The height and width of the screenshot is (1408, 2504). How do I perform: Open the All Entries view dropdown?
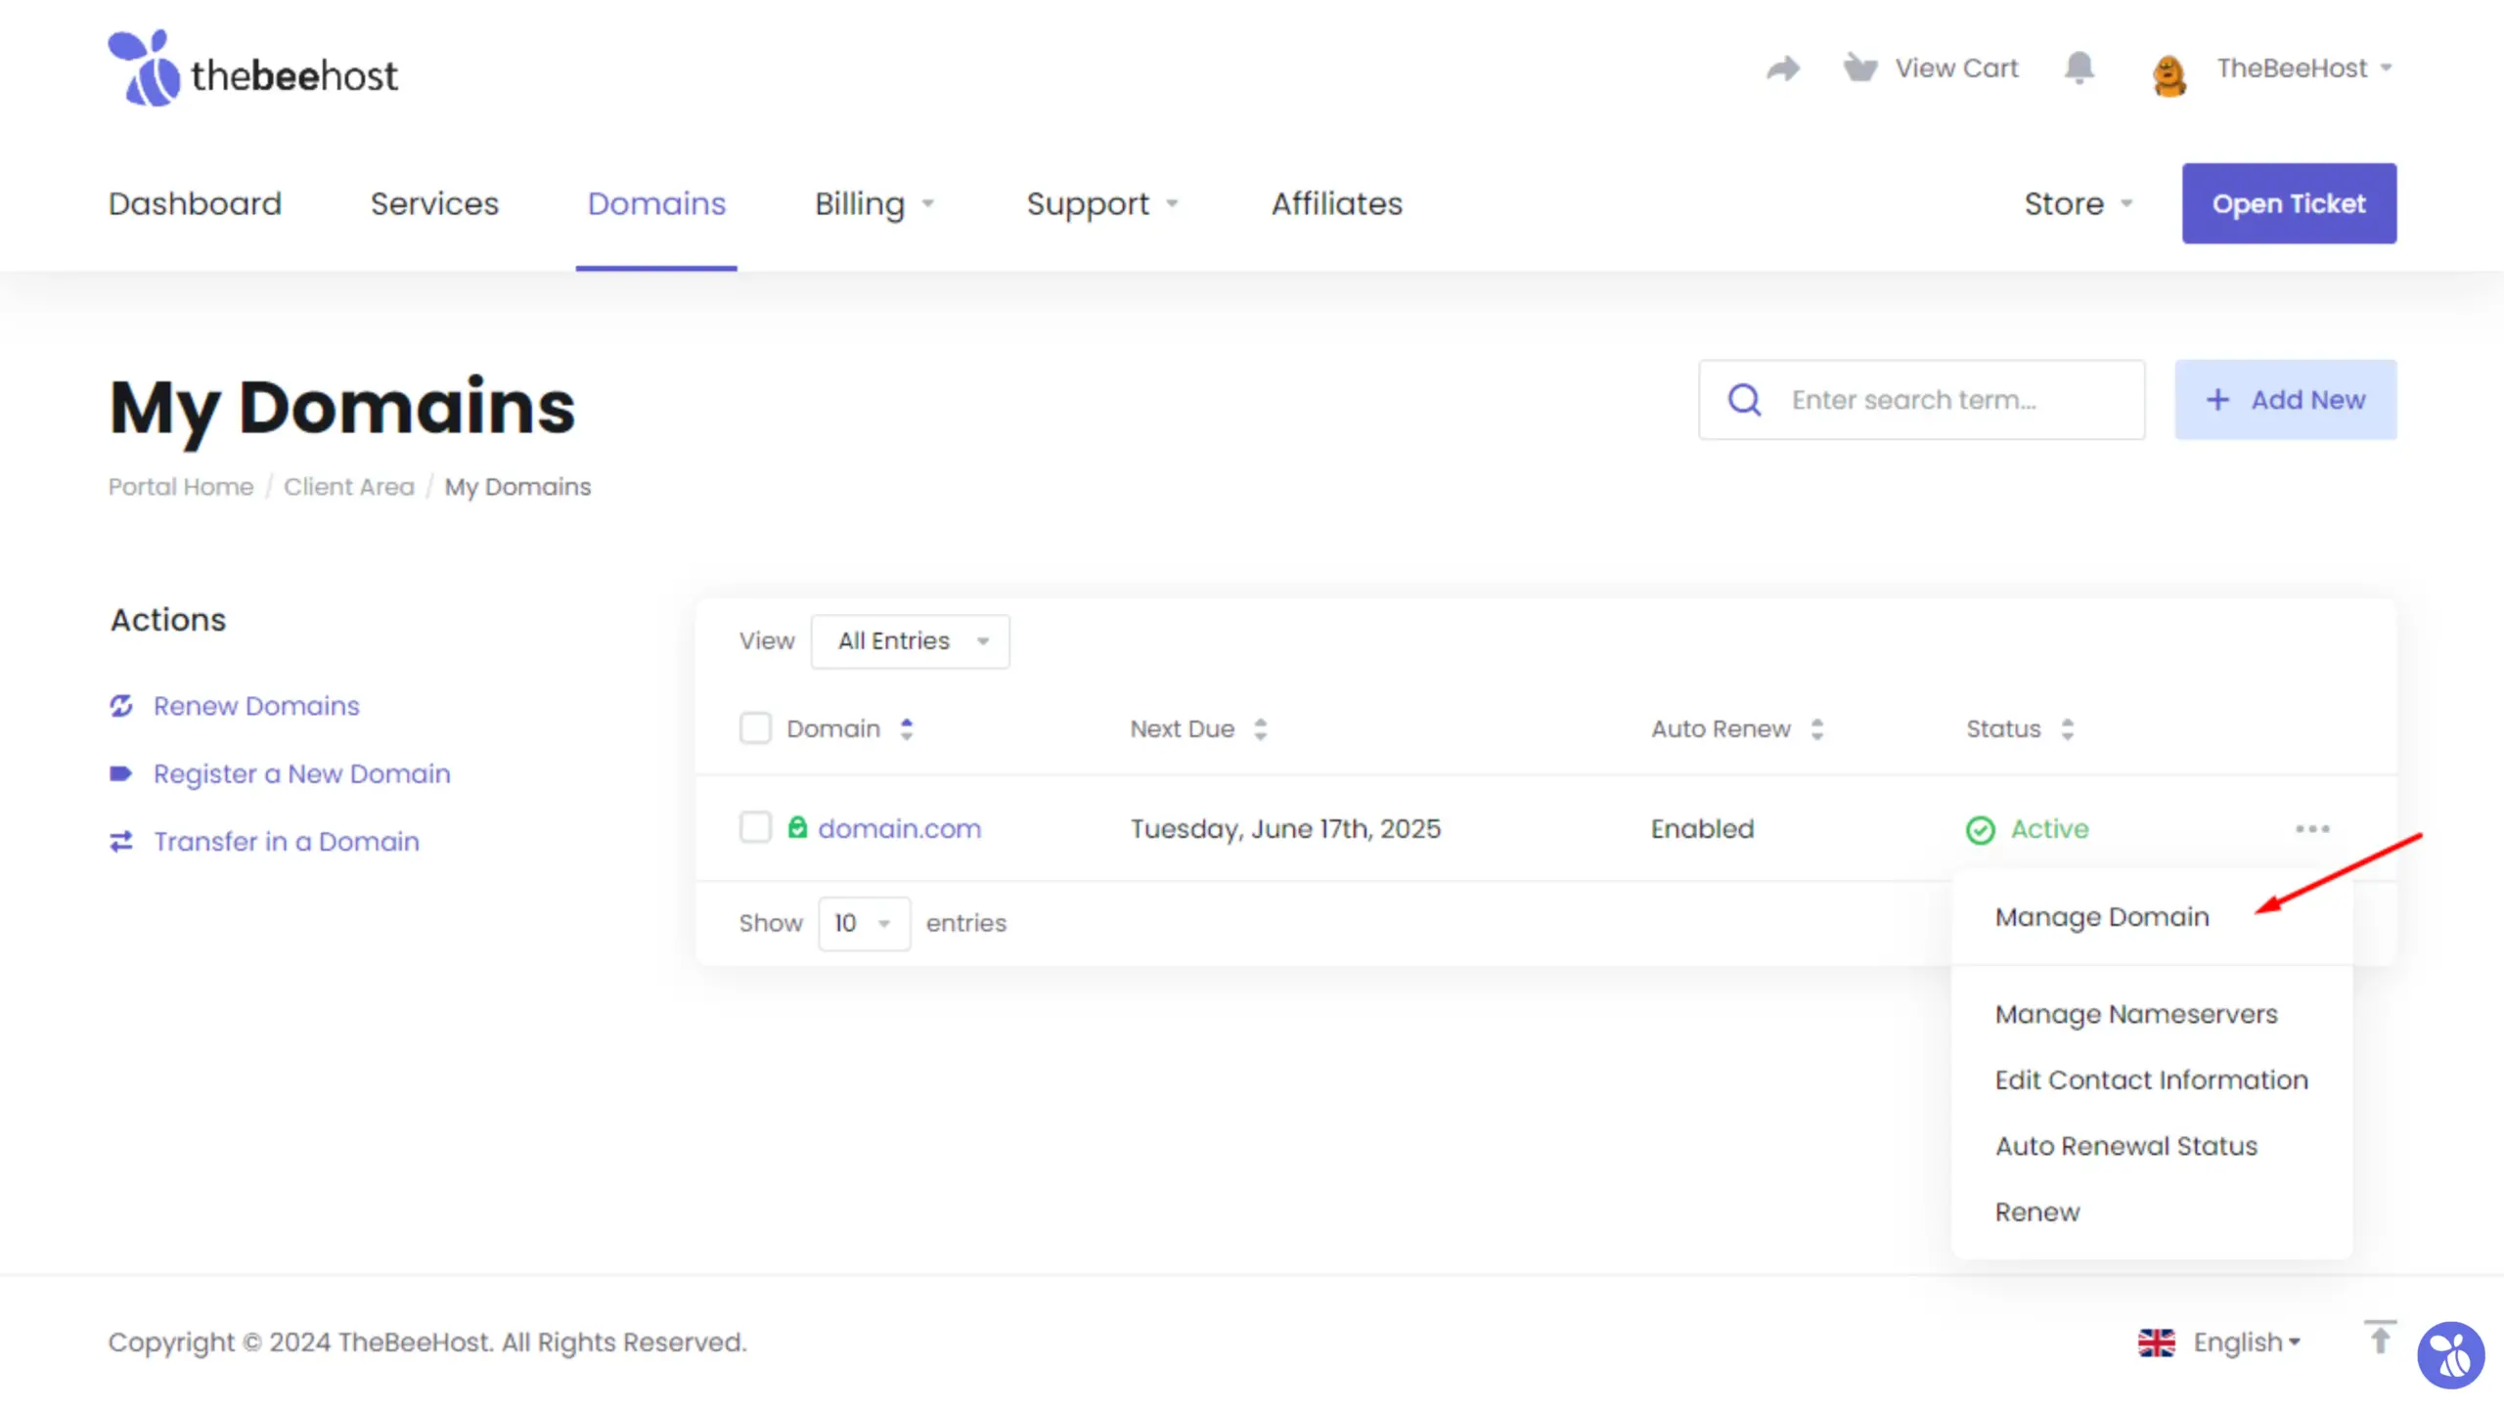[x=909, y=641]
